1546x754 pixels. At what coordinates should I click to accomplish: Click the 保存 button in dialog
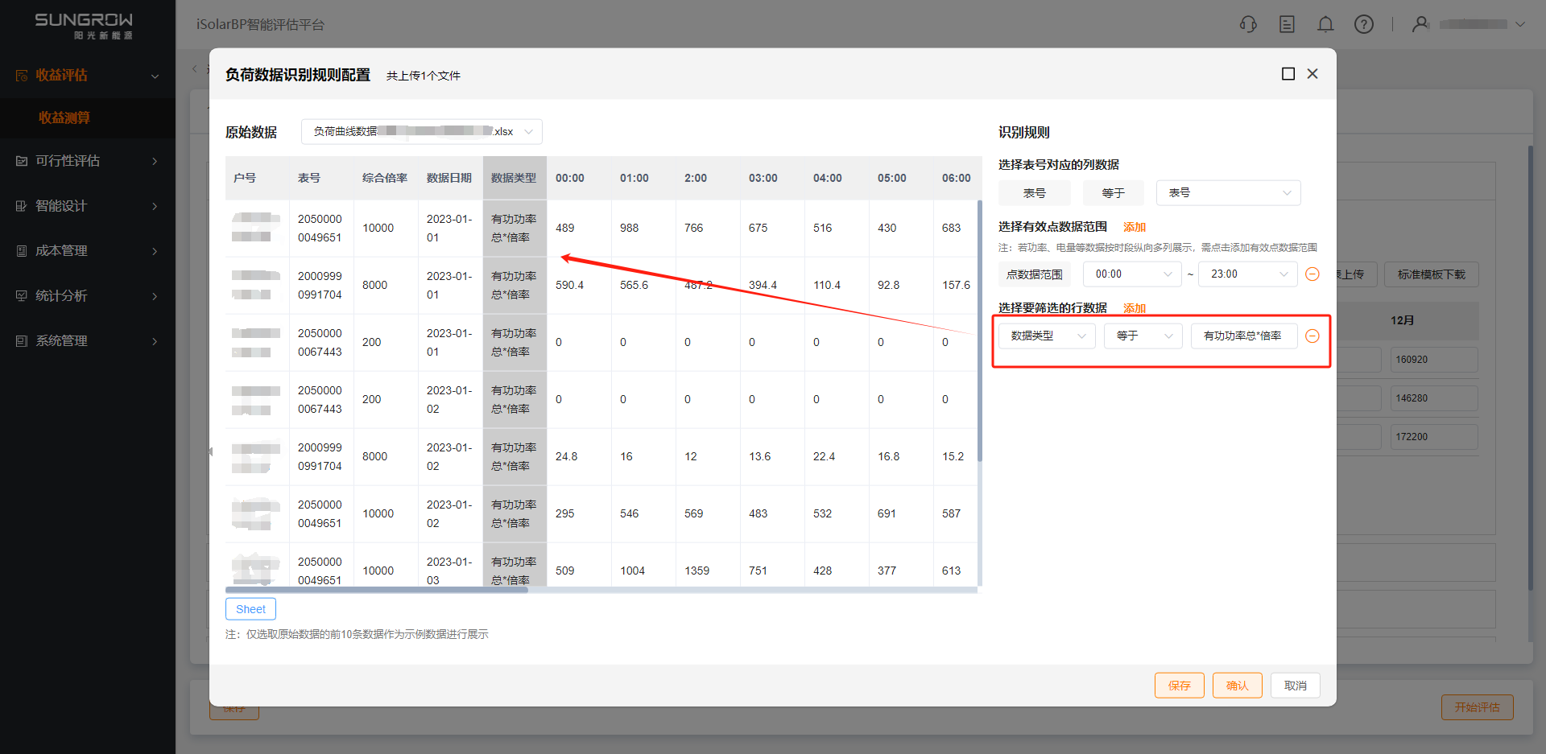1179,686
